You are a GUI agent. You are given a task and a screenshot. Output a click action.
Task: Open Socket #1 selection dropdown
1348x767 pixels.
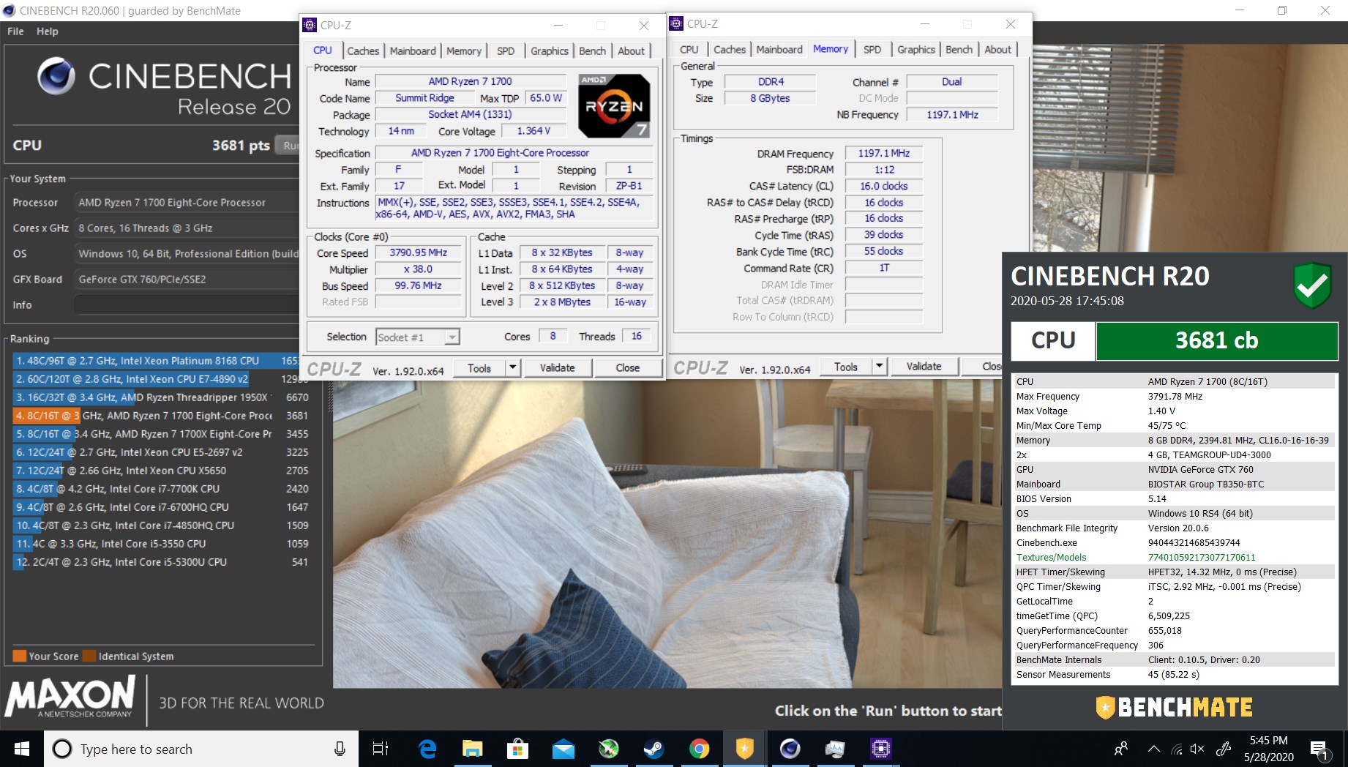pyautogui.click(x=418, y=337)
